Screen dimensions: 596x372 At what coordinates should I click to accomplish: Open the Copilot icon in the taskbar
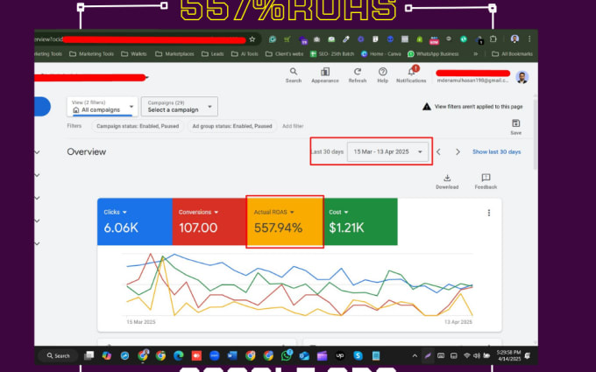click(x=107, y=355)
